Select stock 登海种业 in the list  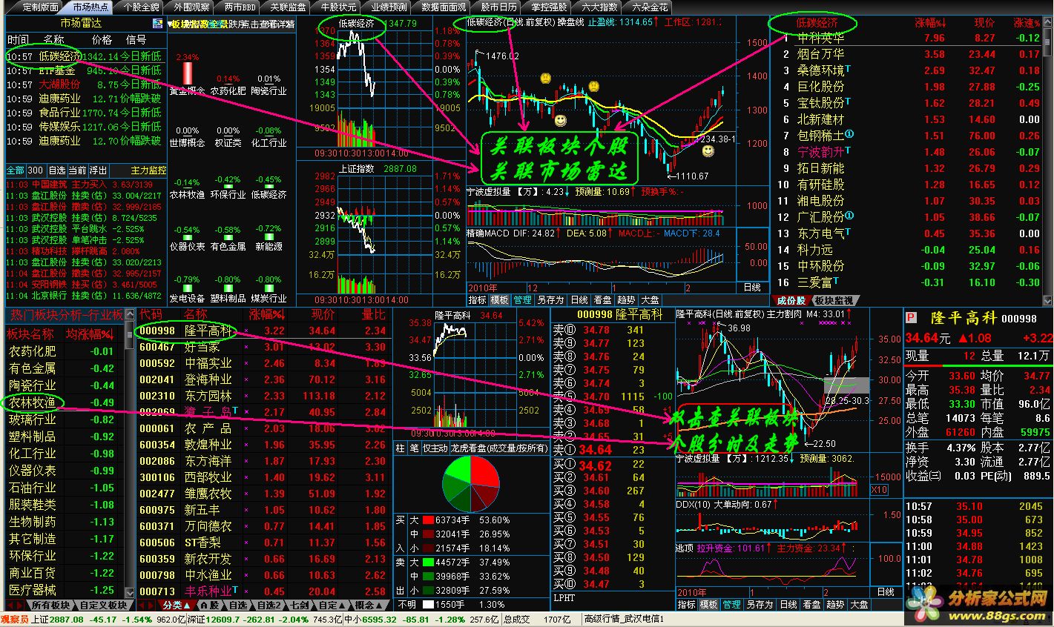263,379
